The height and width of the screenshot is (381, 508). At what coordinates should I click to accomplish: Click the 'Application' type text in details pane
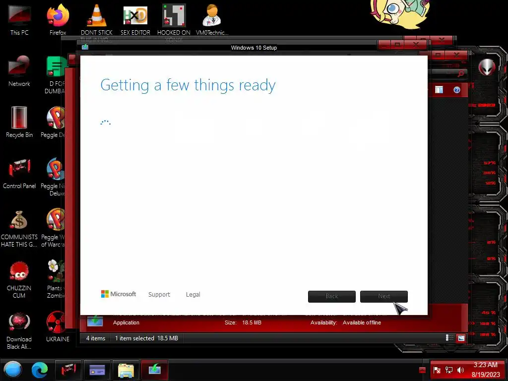[126, 322]
